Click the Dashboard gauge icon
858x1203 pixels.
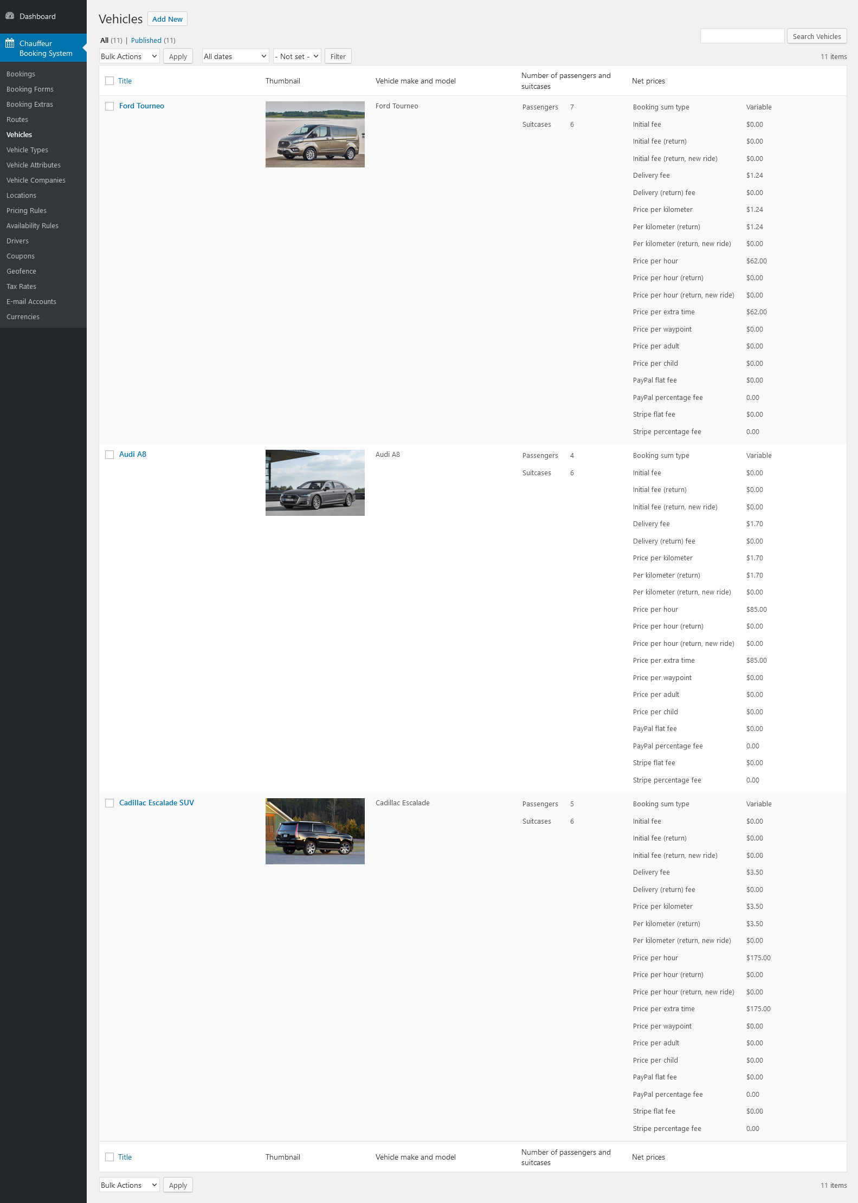tap(10, 16)
